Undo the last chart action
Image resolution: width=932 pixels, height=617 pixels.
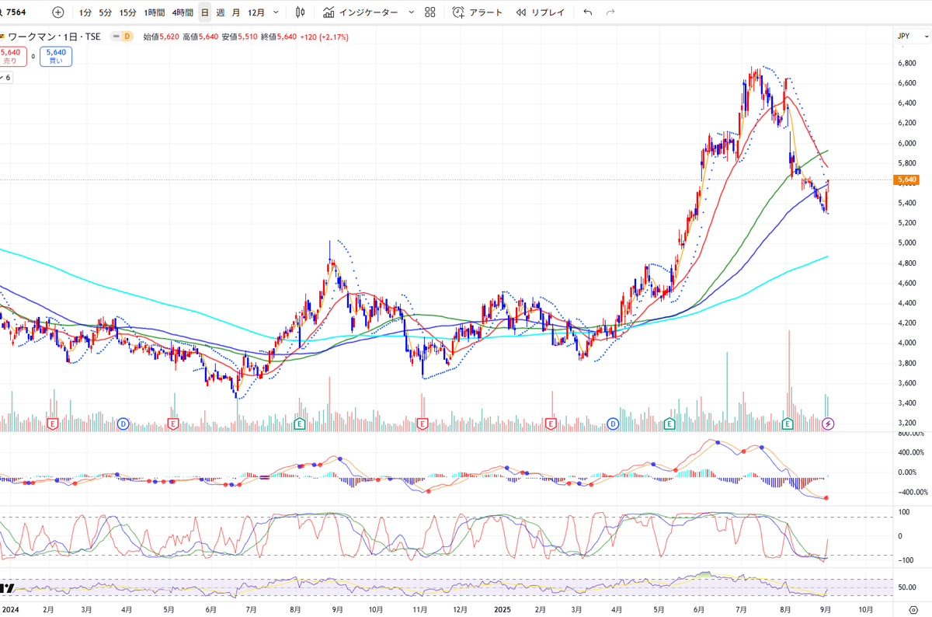(x=588, y=12)
